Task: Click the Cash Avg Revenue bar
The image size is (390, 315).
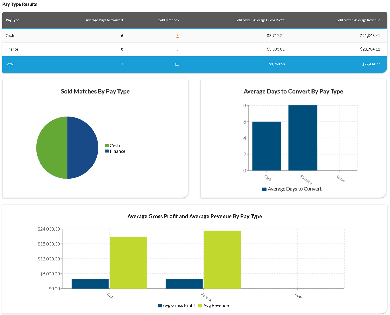Action: coord(128,262)
